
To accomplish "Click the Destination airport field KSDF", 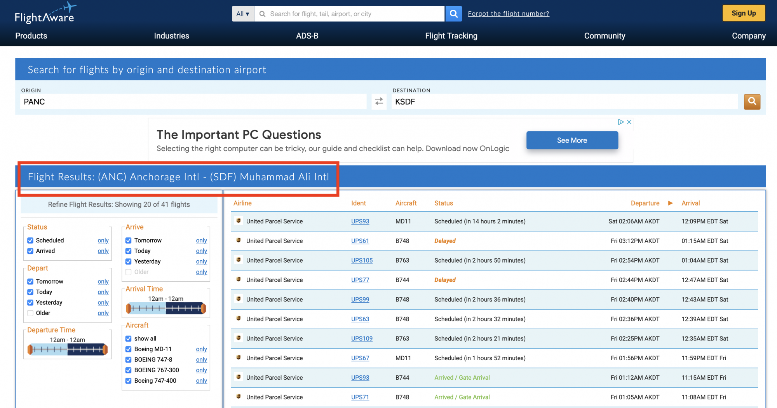I will (564, 101).
